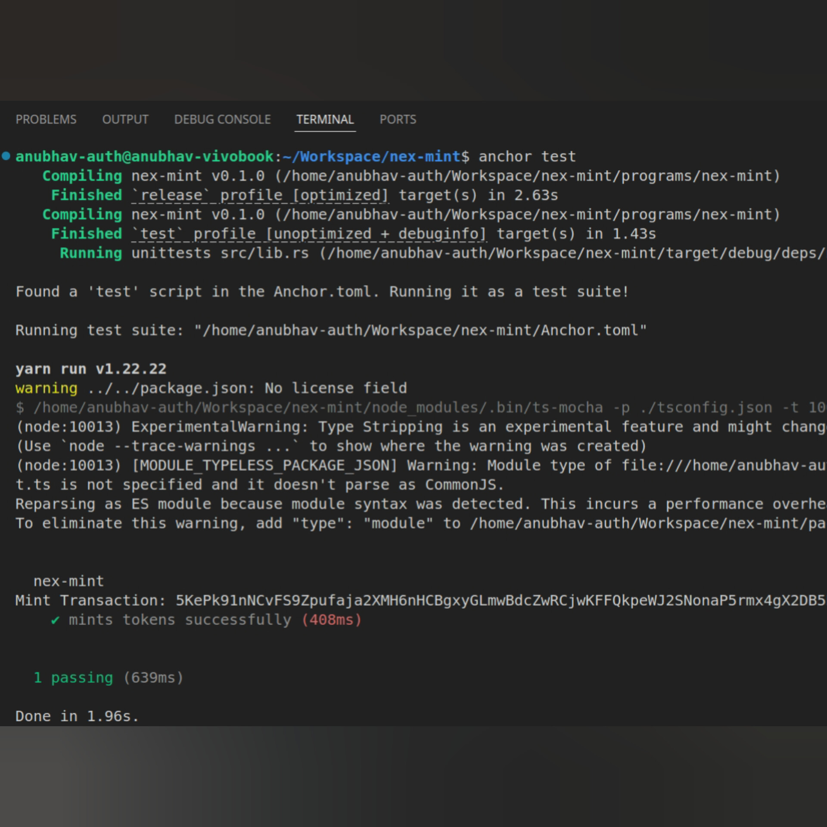827x827 pixels.
Task: Click the Mint Transaction signature text
Action: coord(500,600)
